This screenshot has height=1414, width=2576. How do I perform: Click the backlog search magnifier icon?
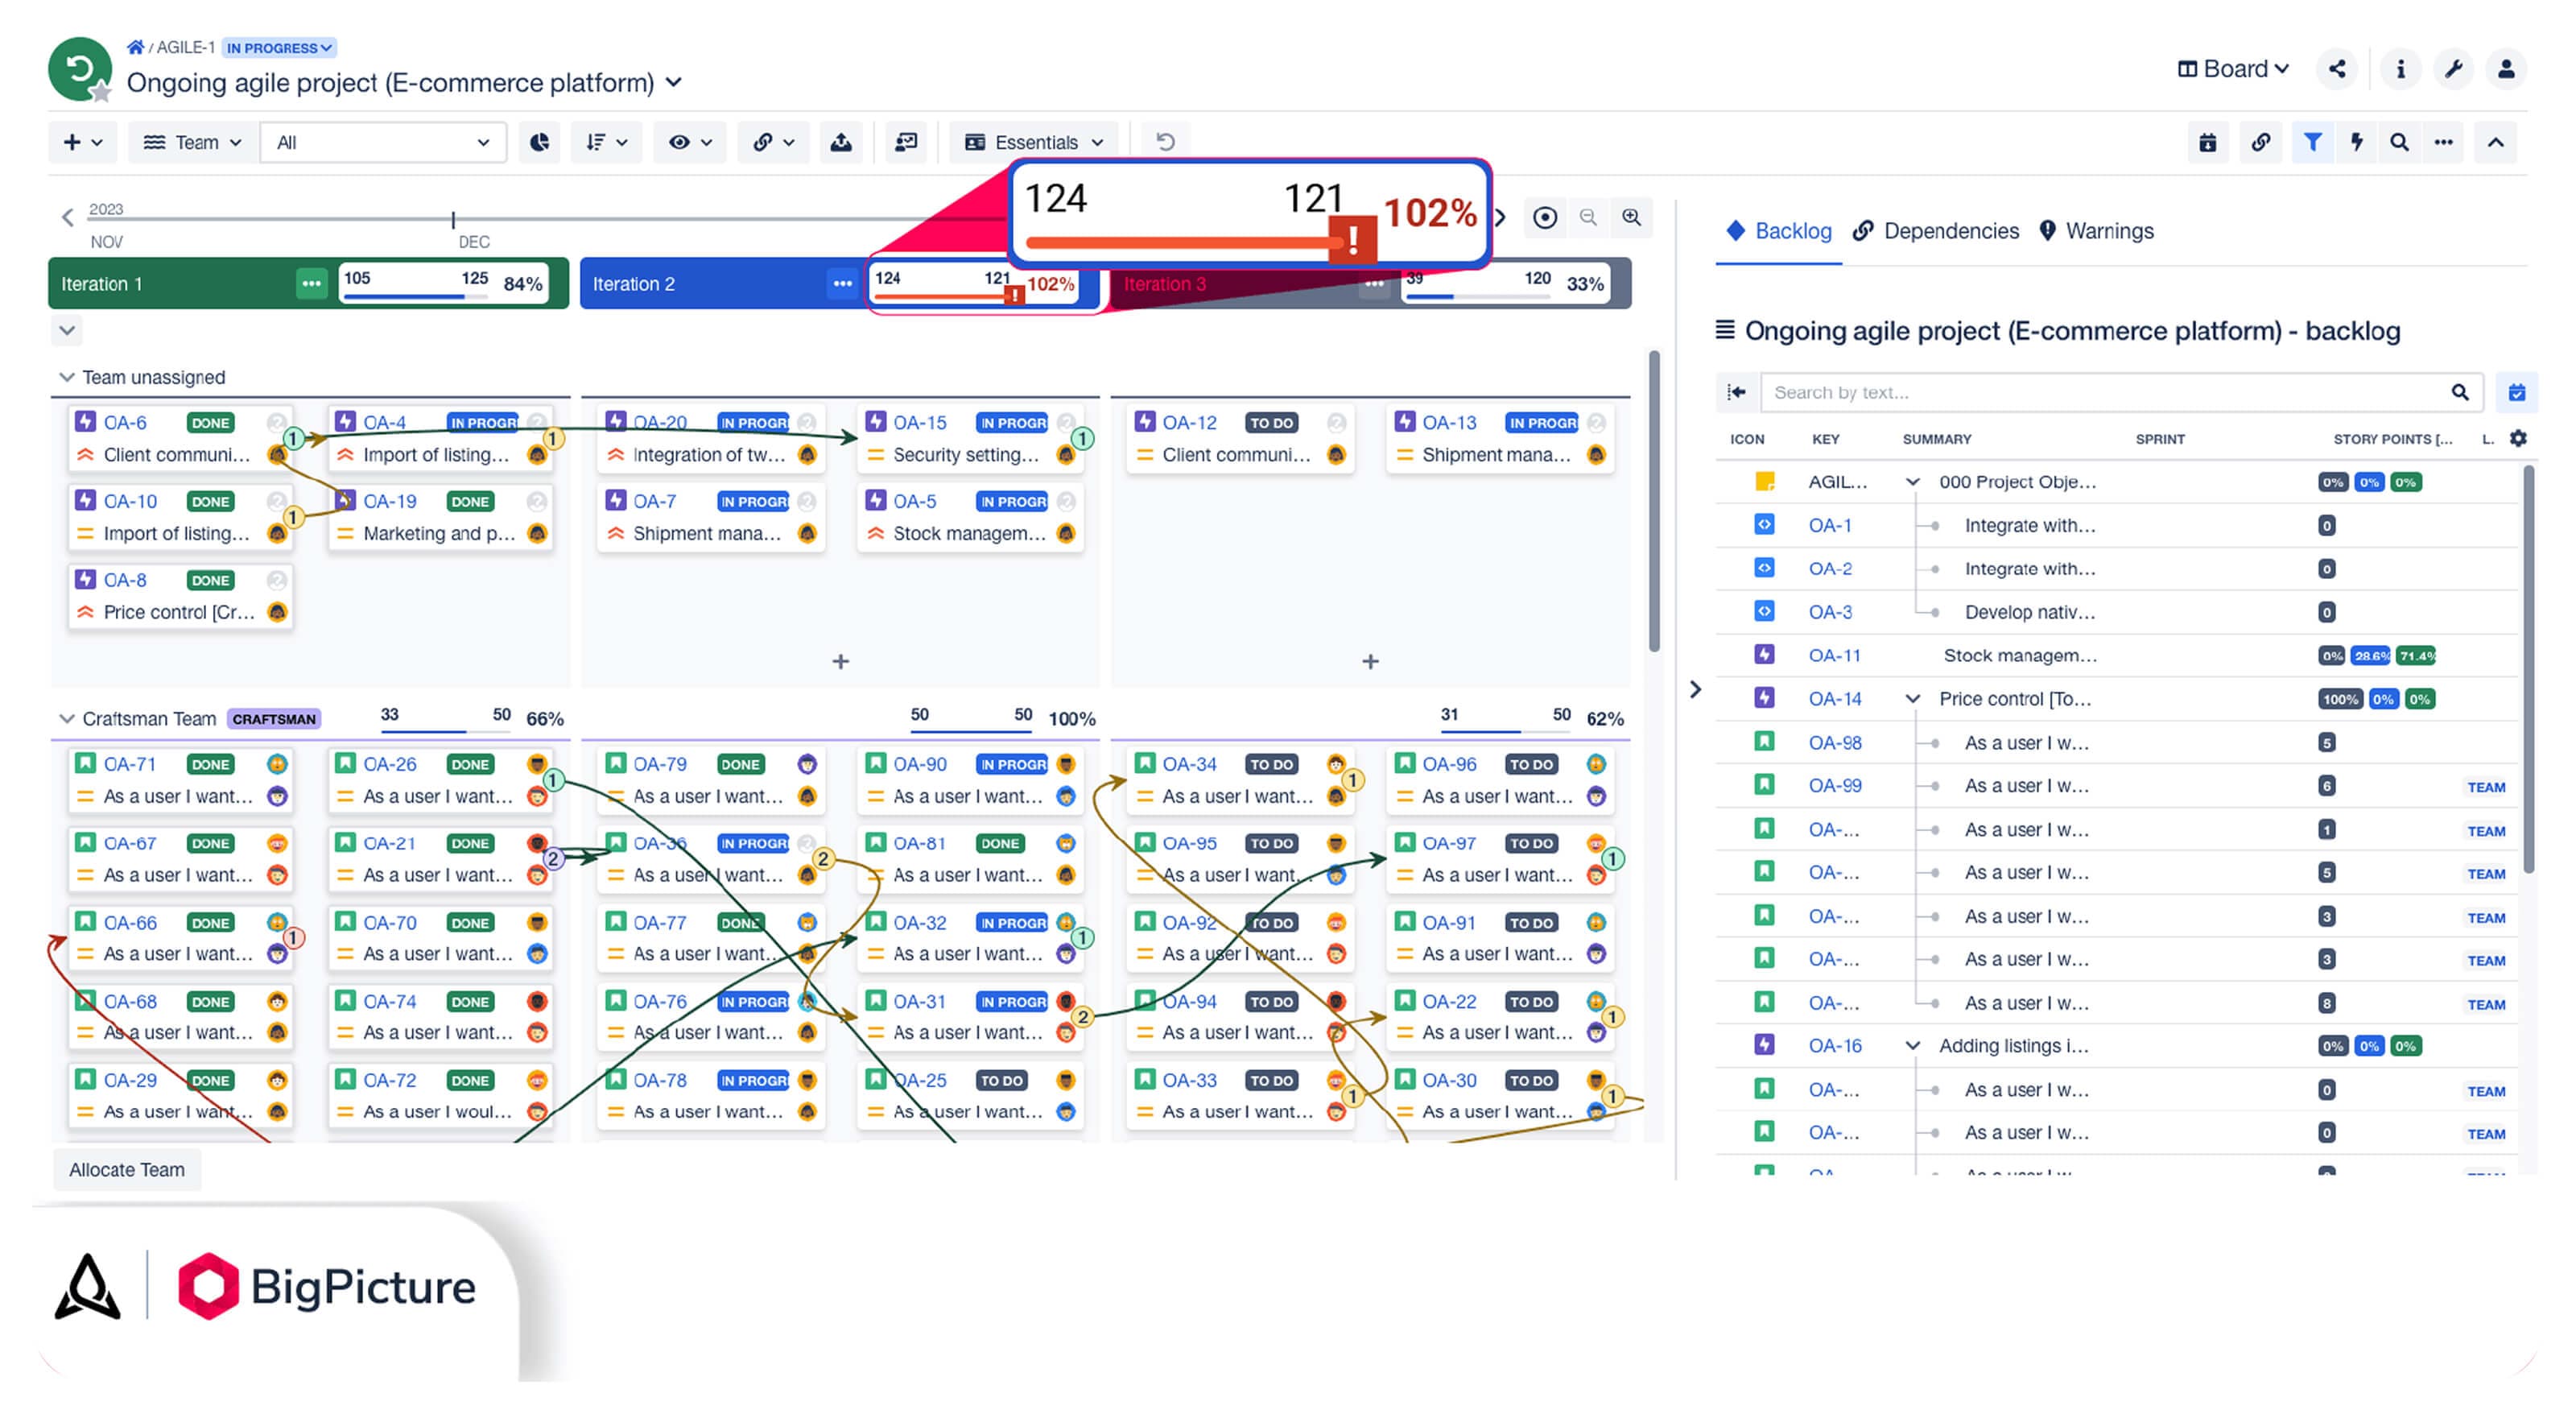(x=2460, y=392)
